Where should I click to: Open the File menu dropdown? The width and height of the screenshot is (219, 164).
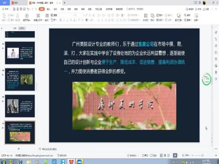7,9
